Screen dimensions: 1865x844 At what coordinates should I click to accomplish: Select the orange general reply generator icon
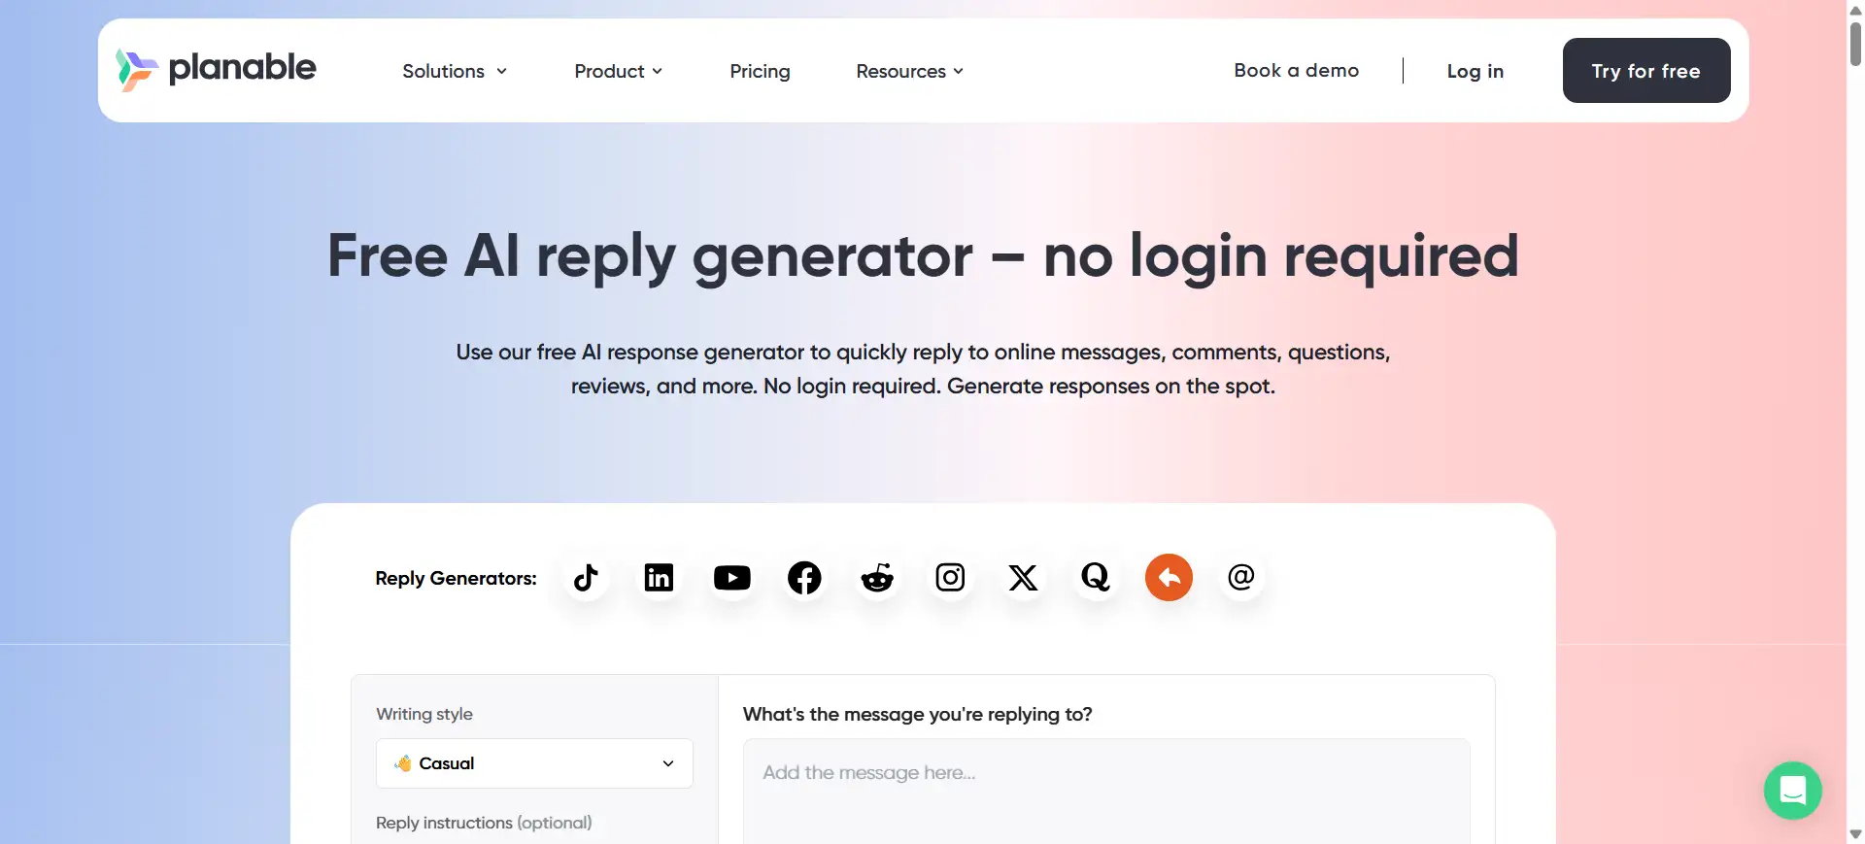(x=1169, y=578)
